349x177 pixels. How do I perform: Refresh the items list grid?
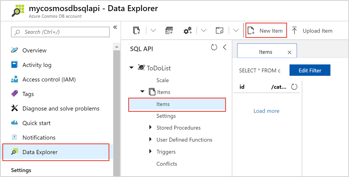point(294,87)
